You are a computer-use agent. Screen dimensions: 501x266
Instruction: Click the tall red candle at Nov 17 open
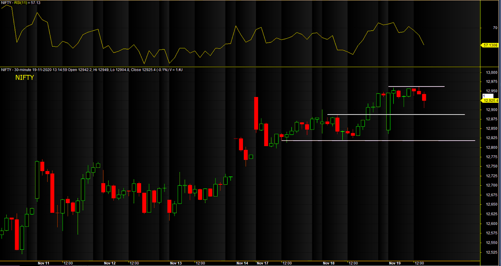(x=256, y=113)
